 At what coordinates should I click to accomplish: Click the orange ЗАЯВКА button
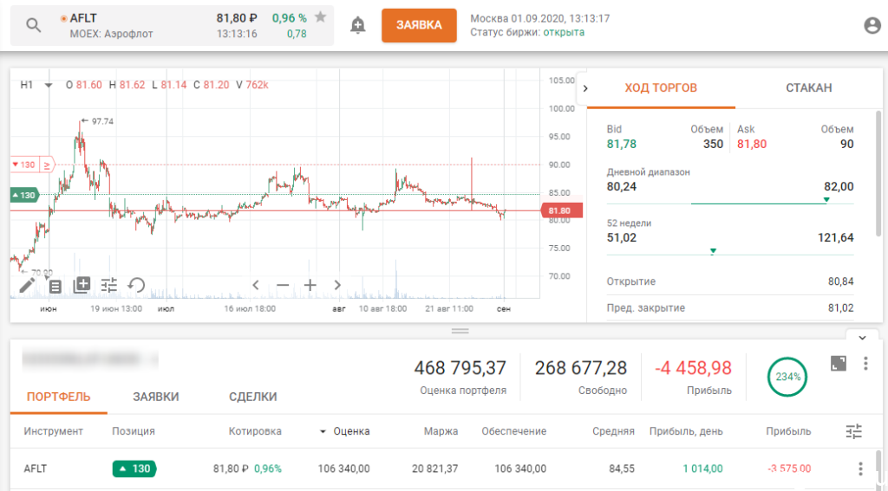point(419,25)
